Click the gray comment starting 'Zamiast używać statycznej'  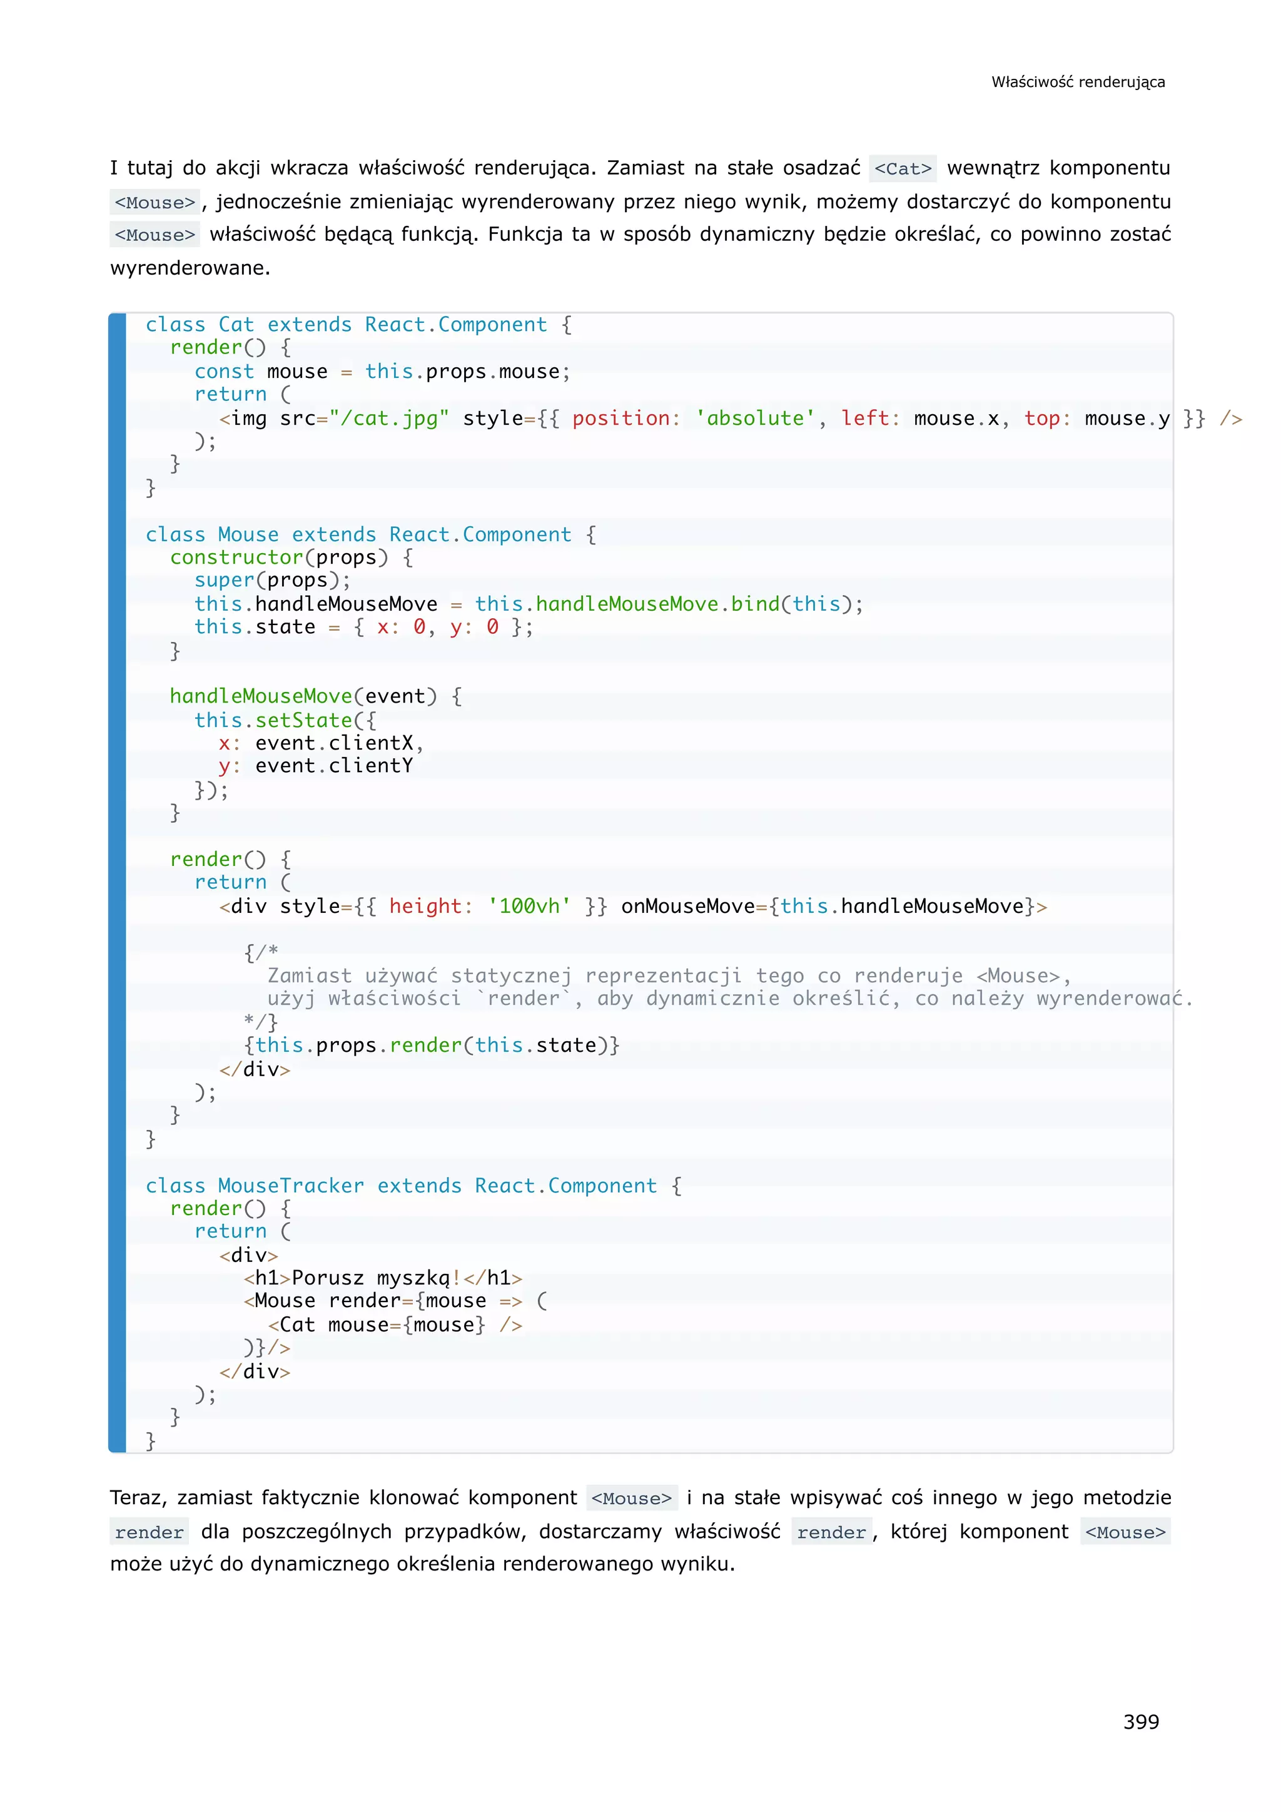point(669,976)
